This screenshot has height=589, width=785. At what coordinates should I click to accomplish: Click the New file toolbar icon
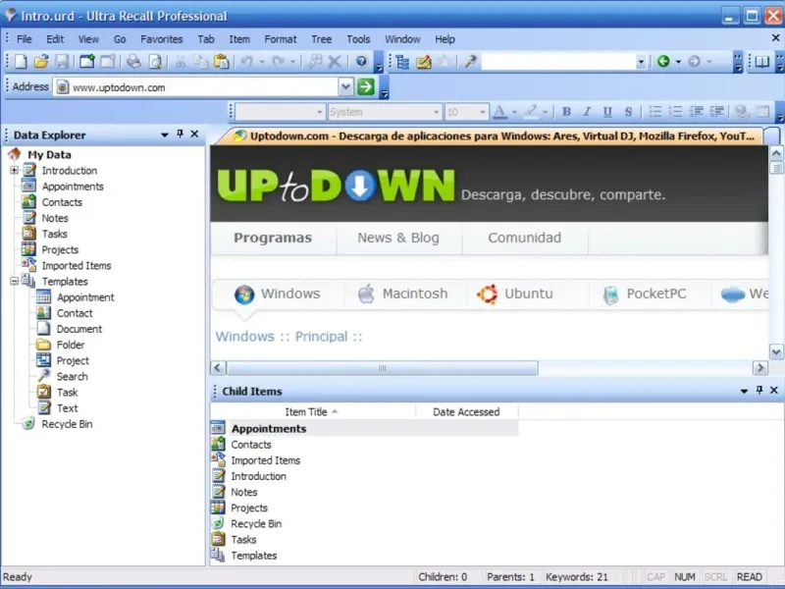point(21,62)
